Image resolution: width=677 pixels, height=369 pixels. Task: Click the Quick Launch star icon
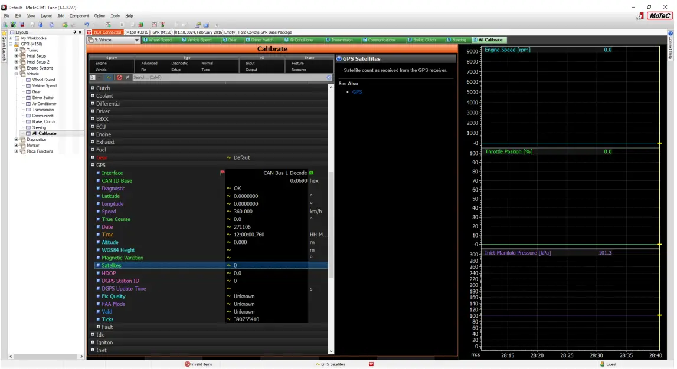pos(3,32)
